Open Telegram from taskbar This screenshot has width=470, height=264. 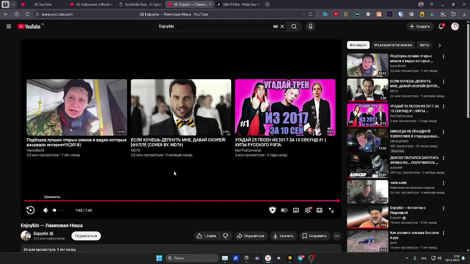[x=300, y=258]
